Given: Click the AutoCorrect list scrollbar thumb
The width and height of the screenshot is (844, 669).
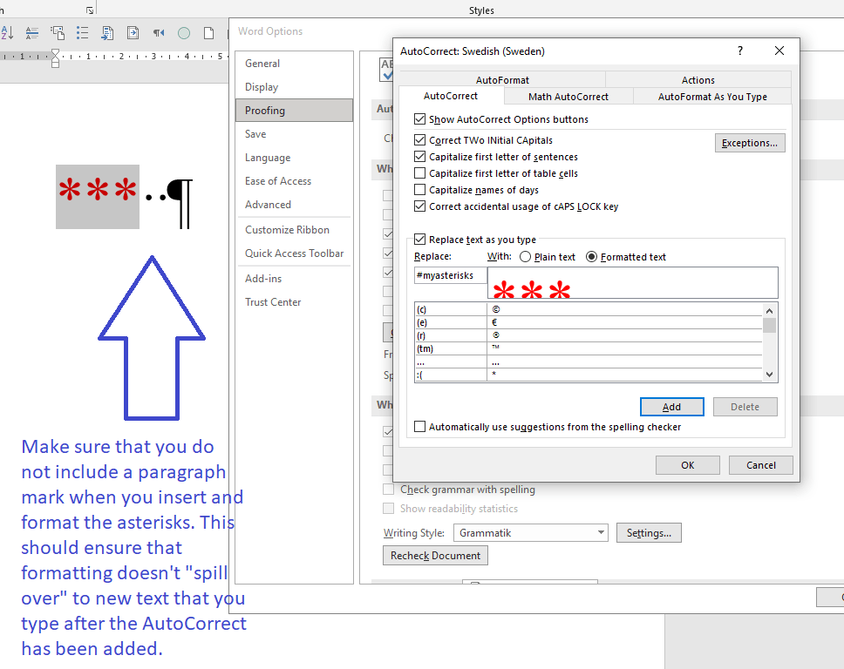Looking at the screenshot, I should pos(769,326).
